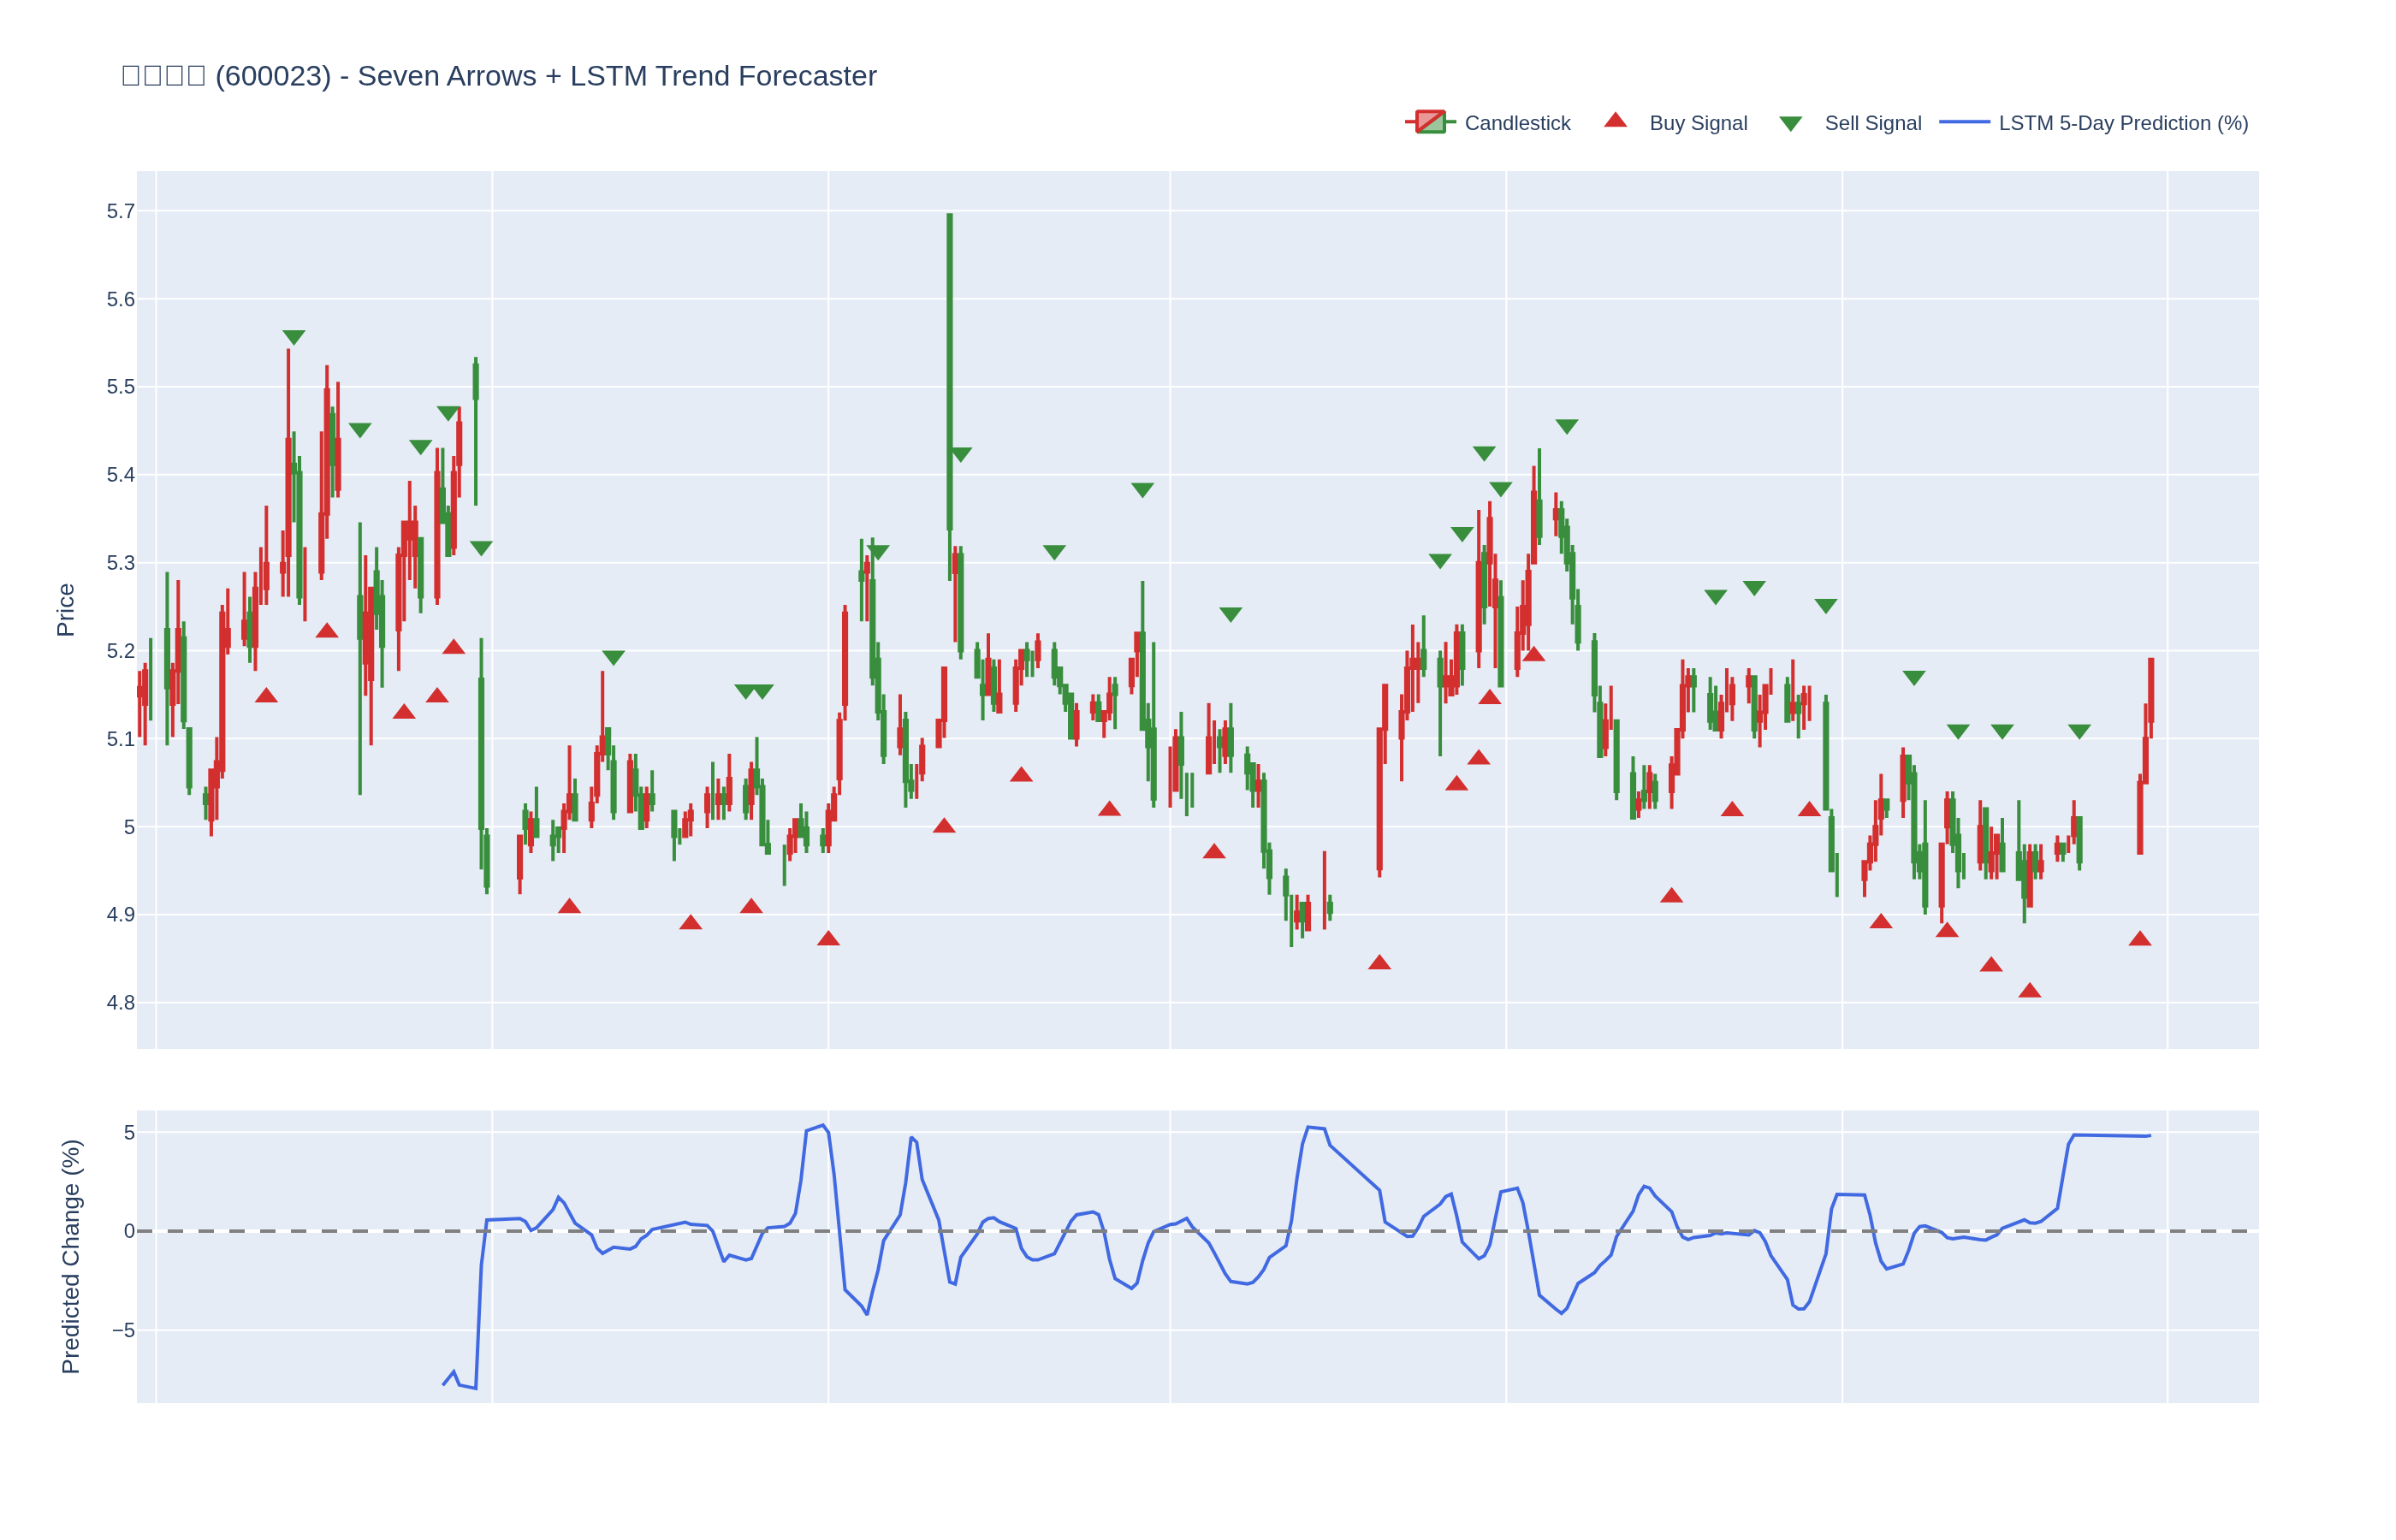
Task: Click the rightmost buy signal triangle
Action: [2140, 939]
